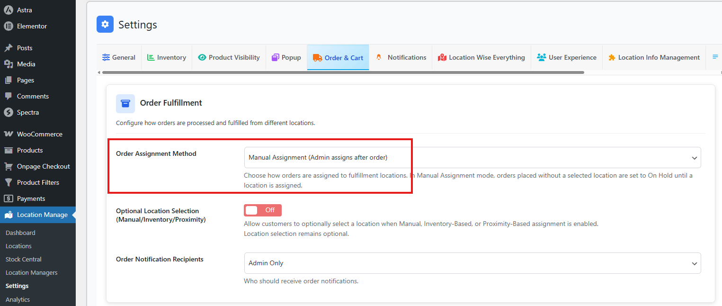722x306 pixels.
Task: Click the General tab sliders icon
Action: tap(106, 57)
